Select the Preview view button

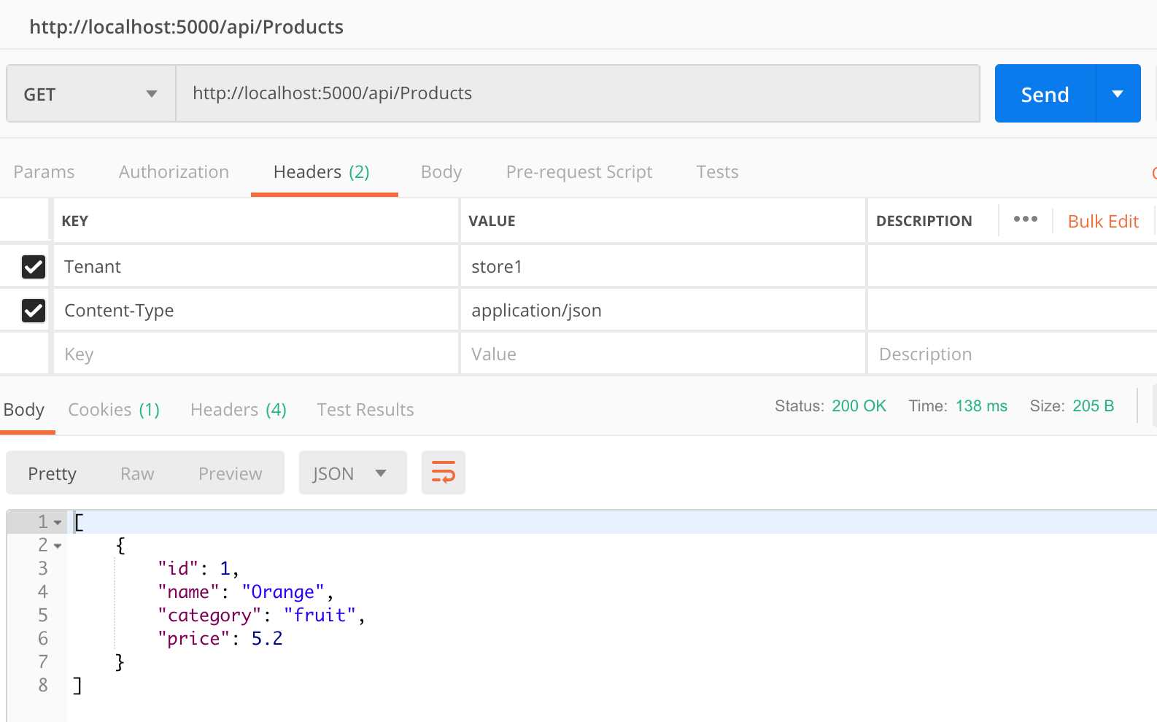point(230,474)
